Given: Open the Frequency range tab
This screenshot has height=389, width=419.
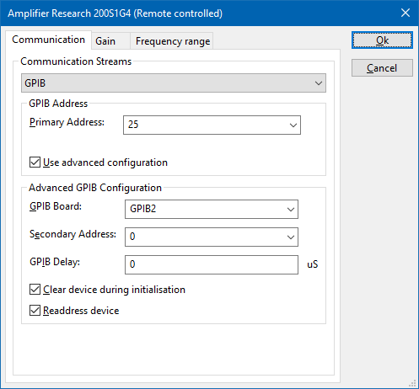Looking at the screenshot, I should [x=172, y=41].
